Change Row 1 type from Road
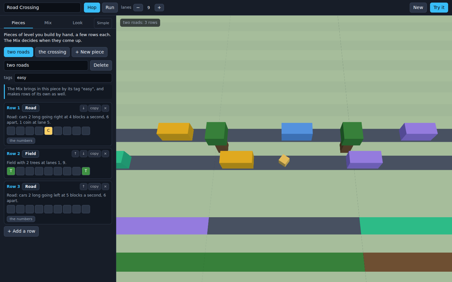The image size is (452, 282). point(31,108)
